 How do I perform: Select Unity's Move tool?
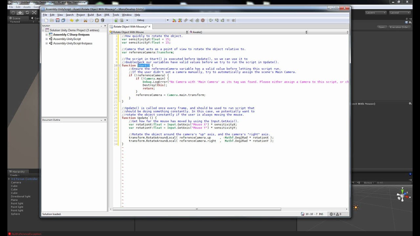(20, 13)
